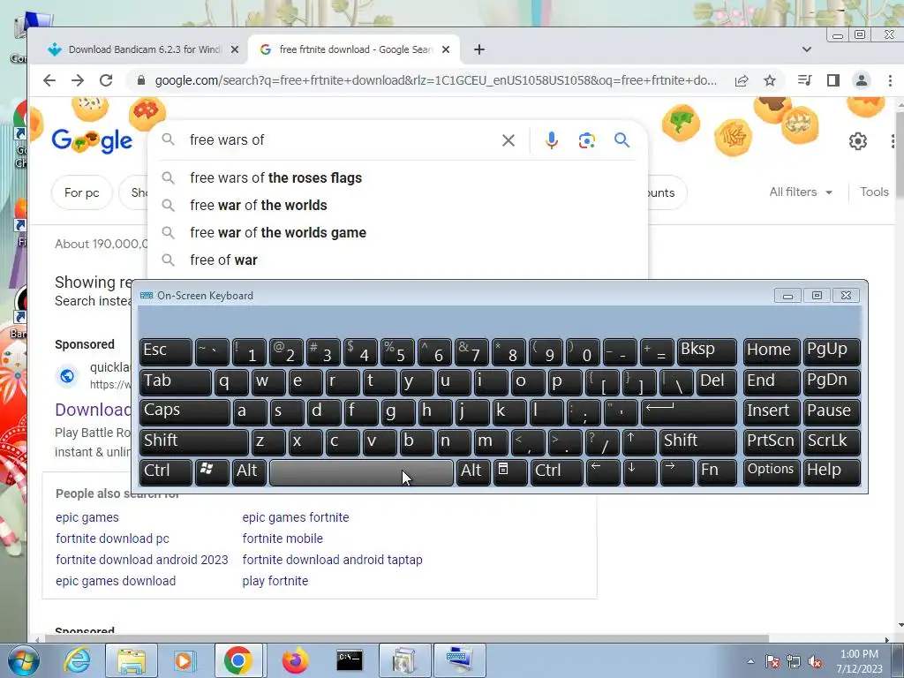Select the For pc filter chip
This screenshot has height=678, width=904.
82,192
